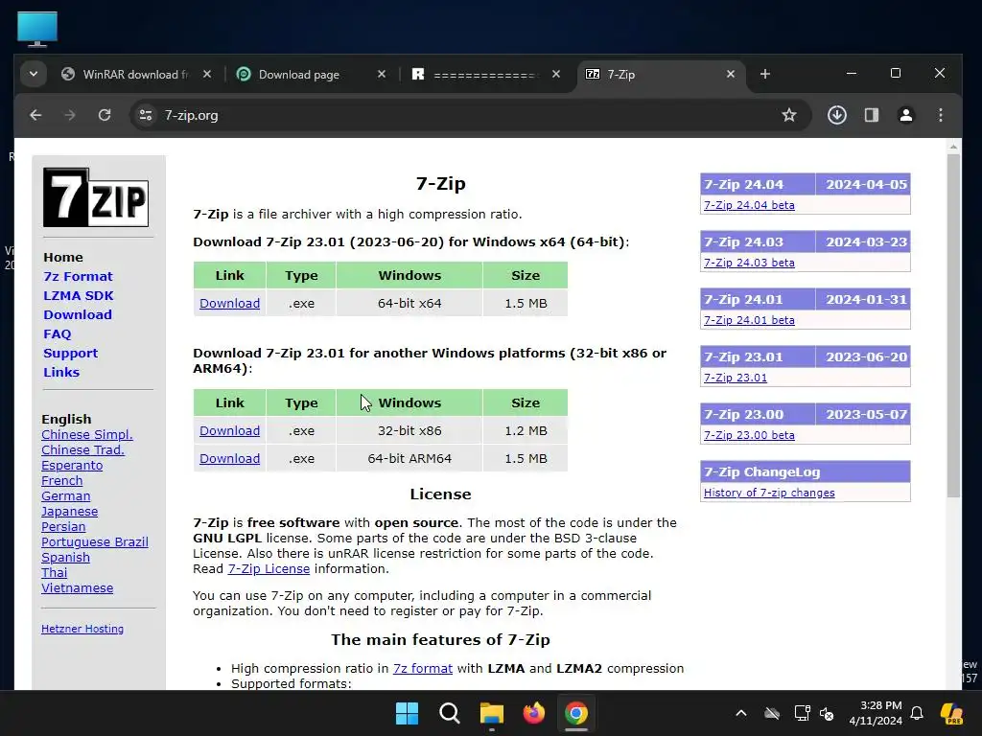Viewport: 982px width, 736px height.
Task: Open the 7z format link in features
Action: pos(423,668)
